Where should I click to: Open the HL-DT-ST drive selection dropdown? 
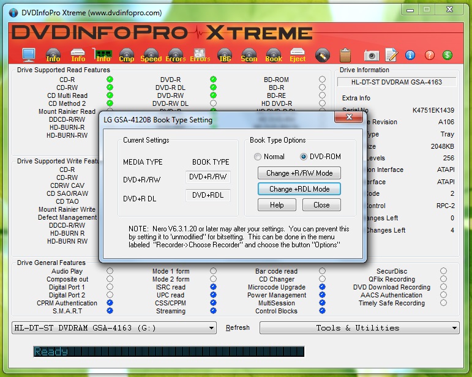114,327
